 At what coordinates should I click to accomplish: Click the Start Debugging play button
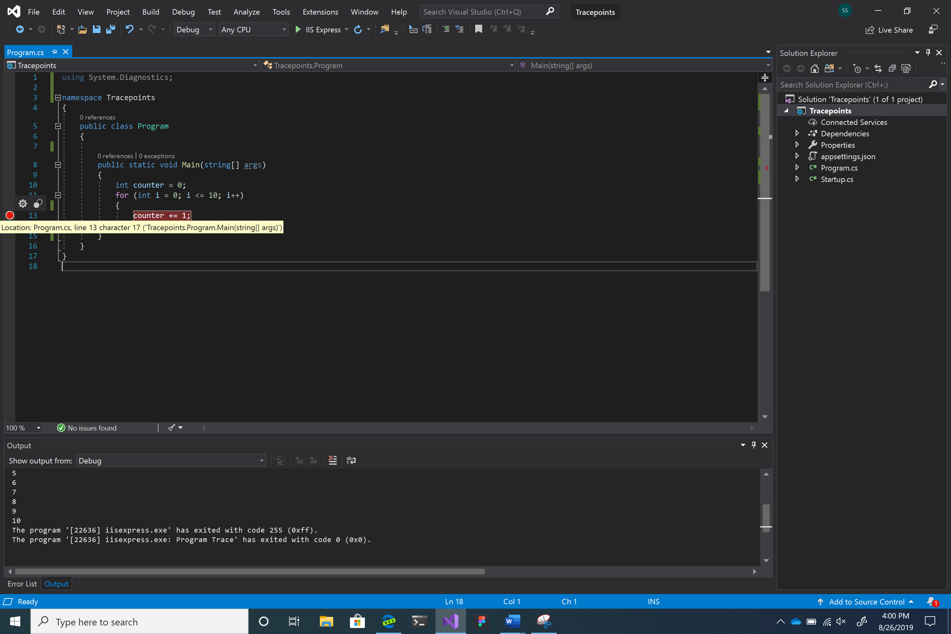click(297, 29)
